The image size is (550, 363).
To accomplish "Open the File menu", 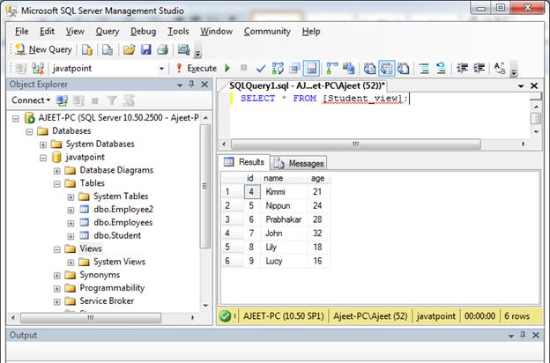I will 21,32.
